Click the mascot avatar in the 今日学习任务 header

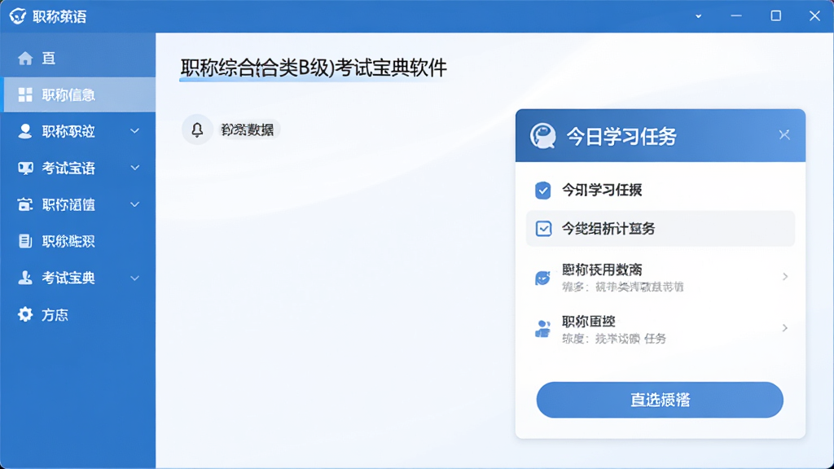(543, 136)
